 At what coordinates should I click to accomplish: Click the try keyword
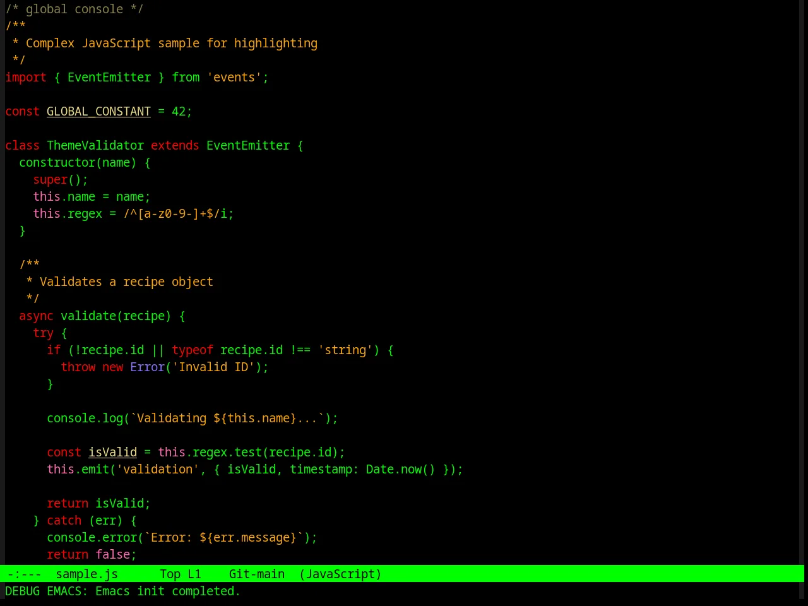coord(43,333)
